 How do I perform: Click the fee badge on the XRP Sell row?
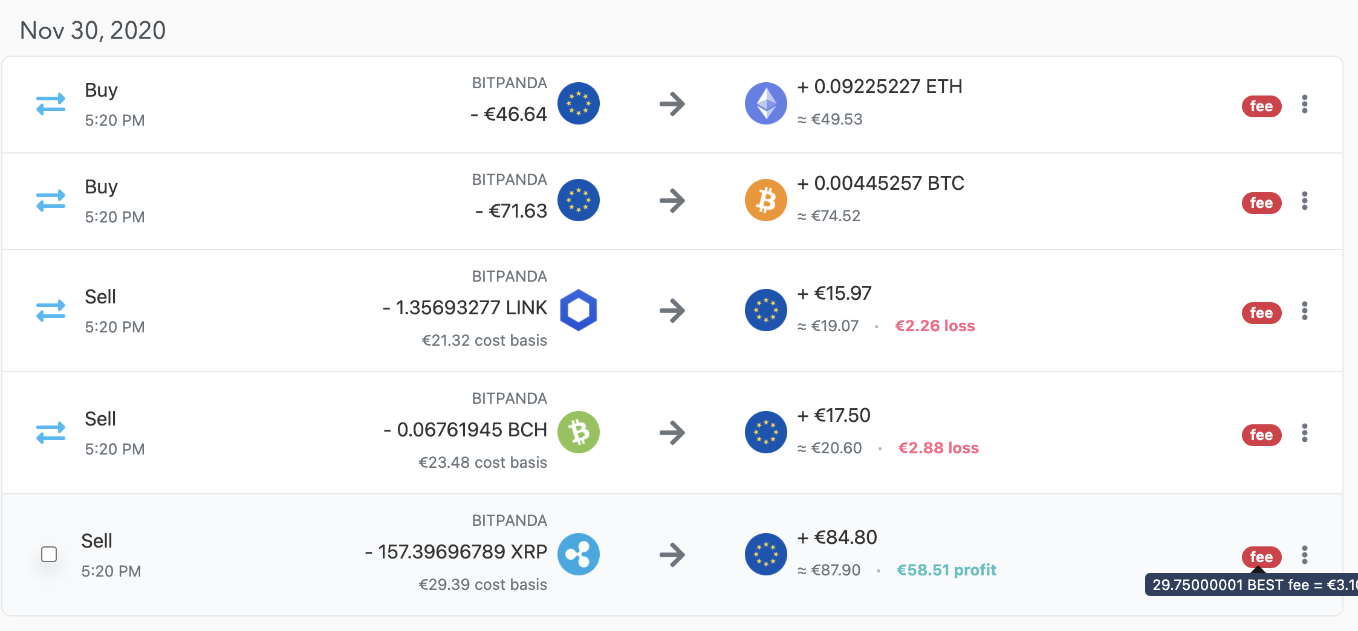[x=1261, y=557]
